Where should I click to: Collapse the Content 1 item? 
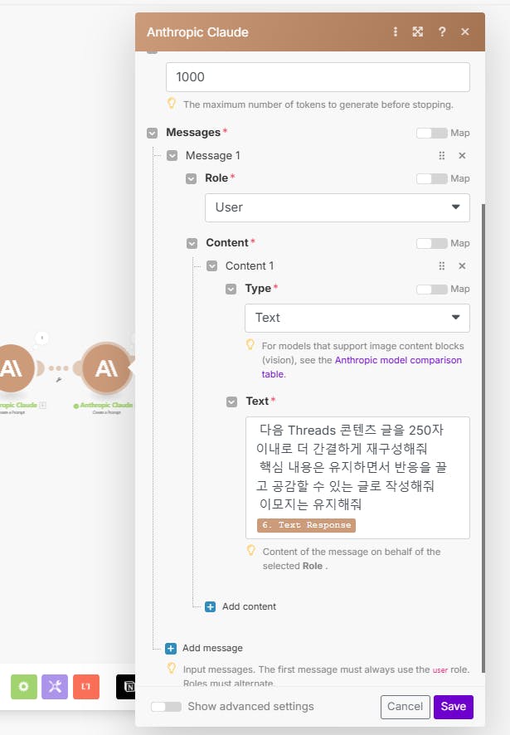point(211,266)
